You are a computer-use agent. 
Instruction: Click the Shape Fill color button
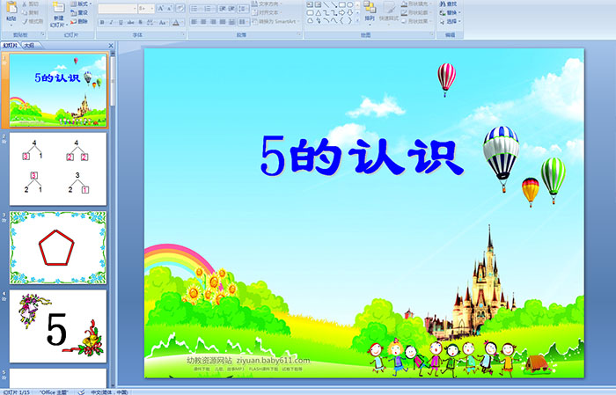(x=416, y=4)
